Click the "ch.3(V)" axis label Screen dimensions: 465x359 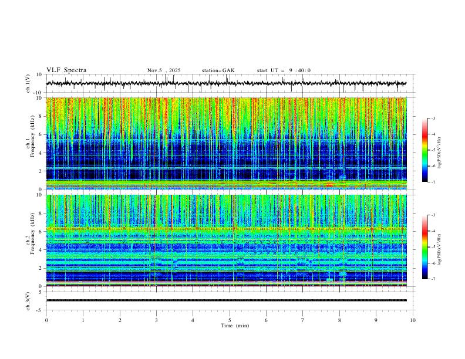pyautogui.click(x=28, y=301)
